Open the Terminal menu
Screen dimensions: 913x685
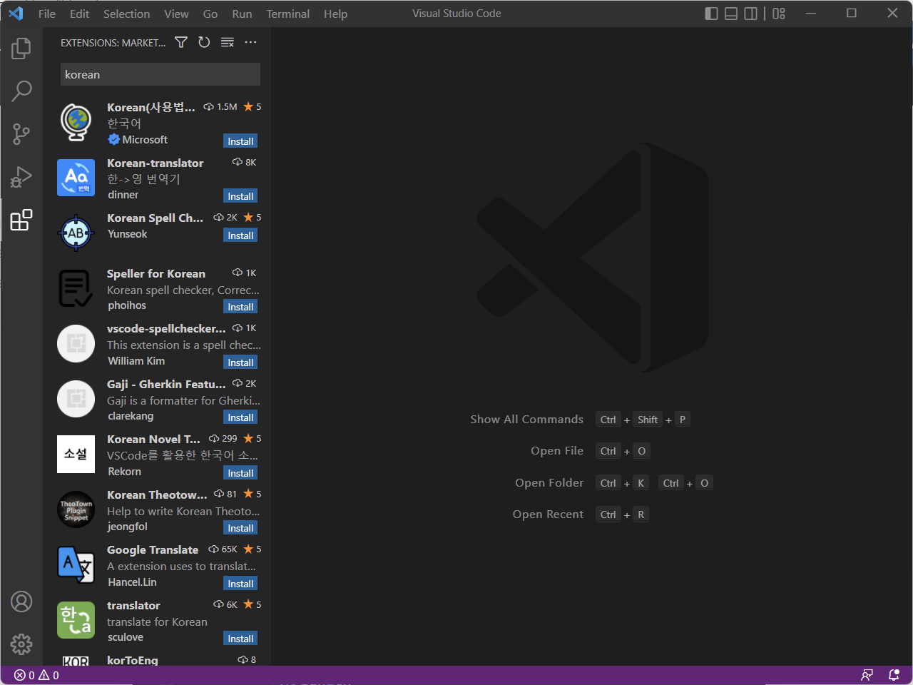tap(288, 14)
